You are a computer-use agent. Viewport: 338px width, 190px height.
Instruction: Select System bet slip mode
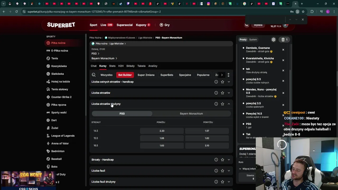[253, 40]
